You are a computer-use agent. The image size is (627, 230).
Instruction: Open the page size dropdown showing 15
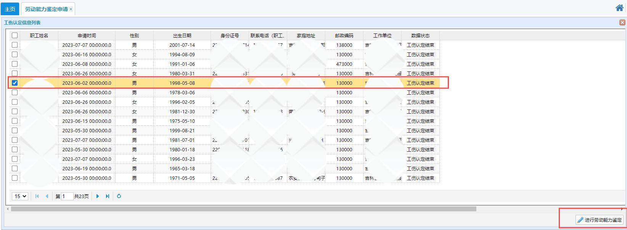click(x=20, y=196)
